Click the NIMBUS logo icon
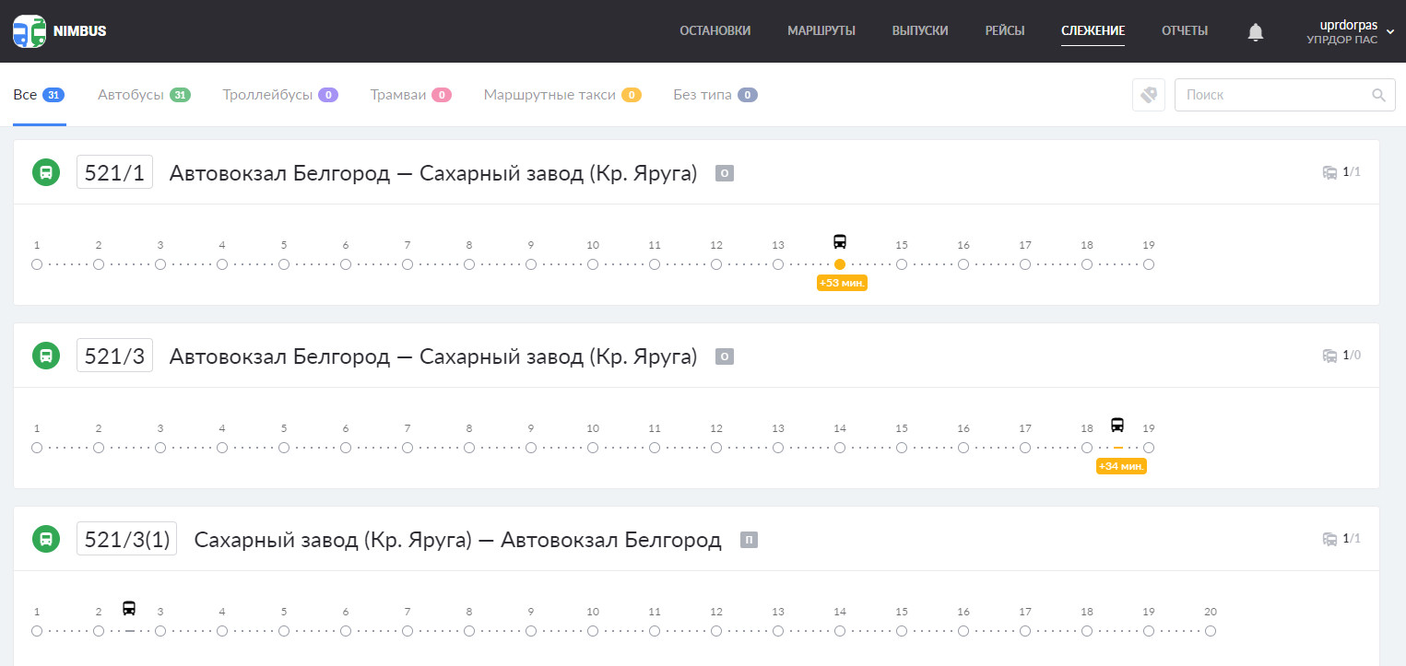Screen dimensions: 1406x666 [30, 31]
